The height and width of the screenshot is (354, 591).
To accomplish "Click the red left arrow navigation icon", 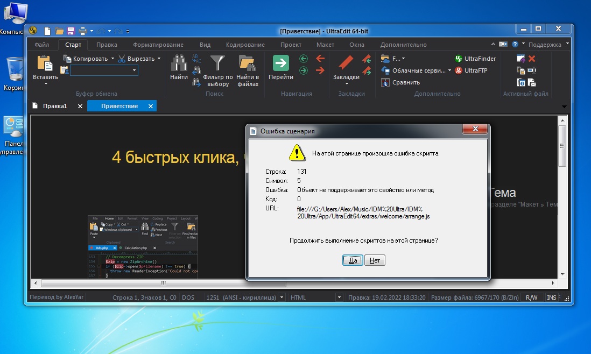I will [320, 58].
